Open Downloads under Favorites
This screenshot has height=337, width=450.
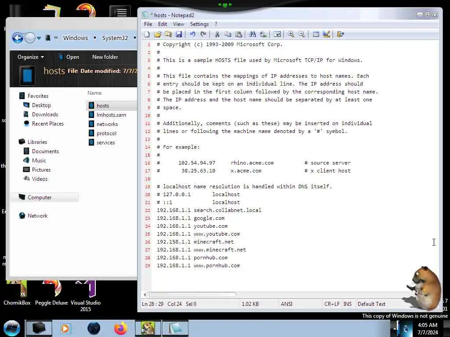40,115
